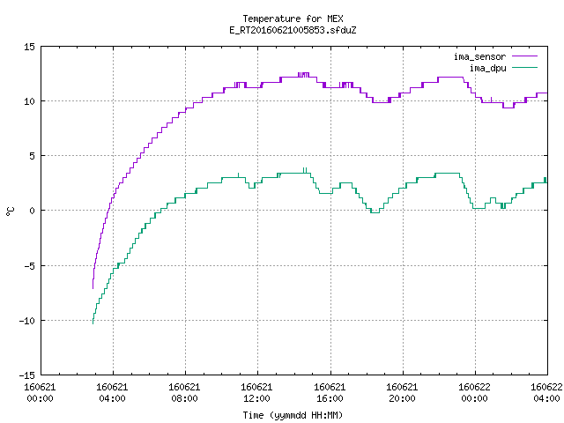Click the purple ima_sensor curve peak near 14:30
This screenshot has height=423, width=564.
[303, 75]
